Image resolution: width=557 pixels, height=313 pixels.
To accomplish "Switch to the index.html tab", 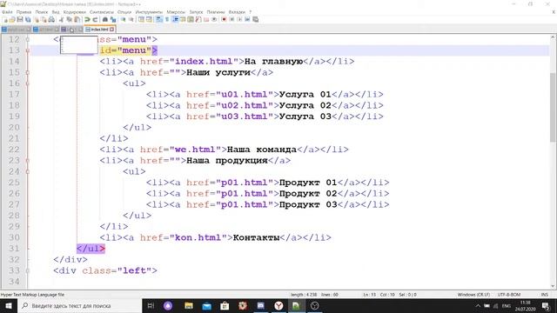I will (x=99, y=29).
